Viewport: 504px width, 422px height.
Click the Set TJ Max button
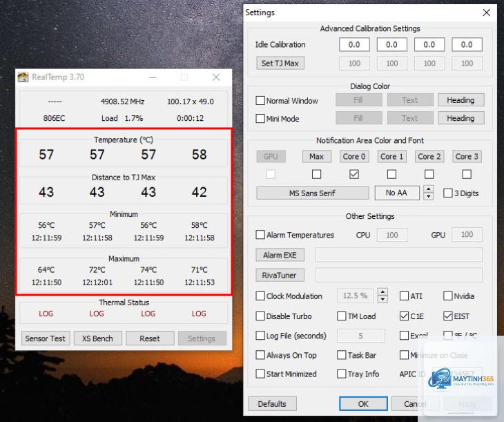[280, 63]
